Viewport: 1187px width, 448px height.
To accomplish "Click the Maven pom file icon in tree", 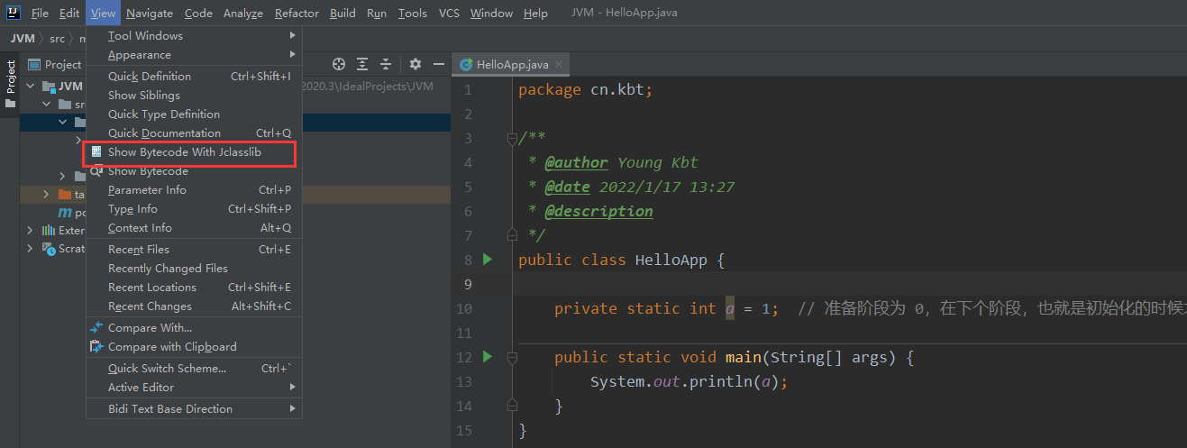I will pyautogui.click(x=65, y=213).
